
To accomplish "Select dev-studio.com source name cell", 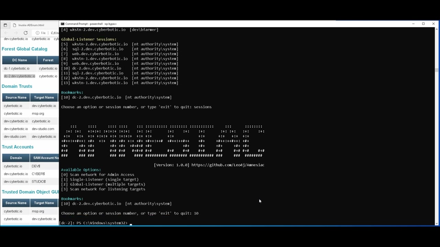I will click(x=15, y=137).
